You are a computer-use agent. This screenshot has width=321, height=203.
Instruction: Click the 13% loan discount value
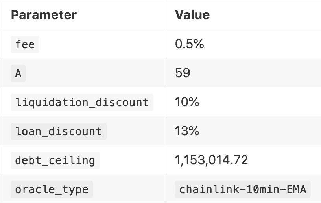(x=187, y=131)
